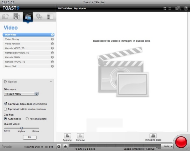Click the Immagine disco icon
190x151 pixels.
click(153, 136)
